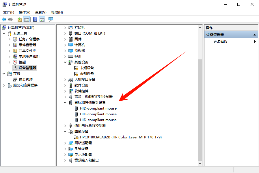The width and height of the screenshot is (259, 173).
Task: Click the 任务计划程序 clock icon
Action: tap(15, 39)
